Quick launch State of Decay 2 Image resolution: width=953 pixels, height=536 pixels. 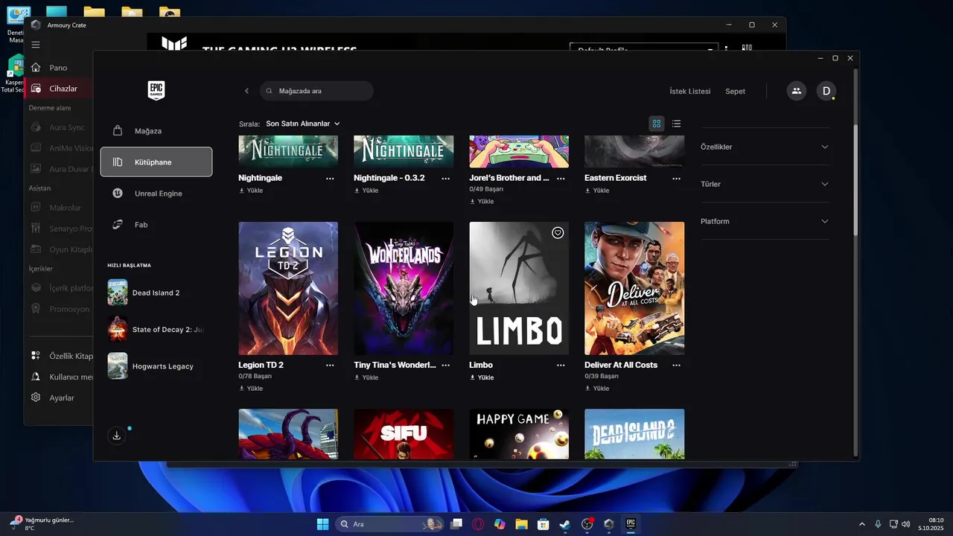[x=156, y=329]
